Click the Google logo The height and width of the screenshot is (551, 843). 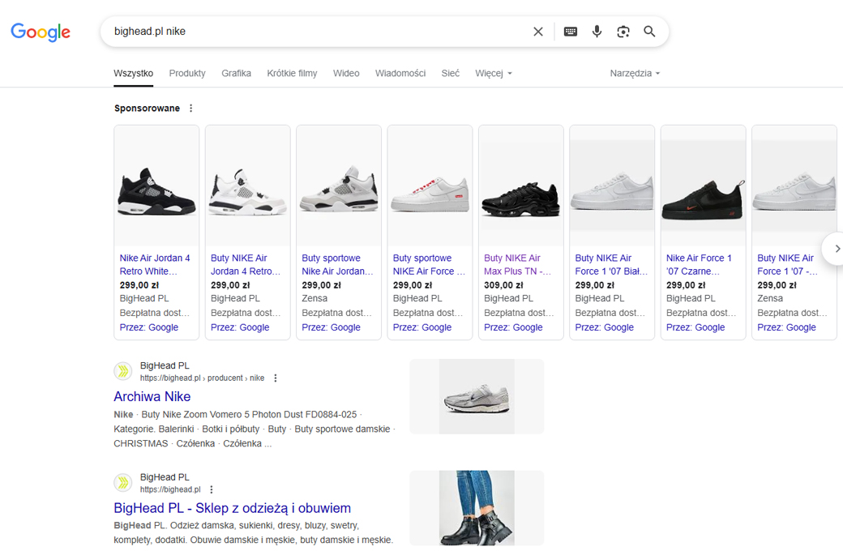pyautogui.click(x=41, y=32)
